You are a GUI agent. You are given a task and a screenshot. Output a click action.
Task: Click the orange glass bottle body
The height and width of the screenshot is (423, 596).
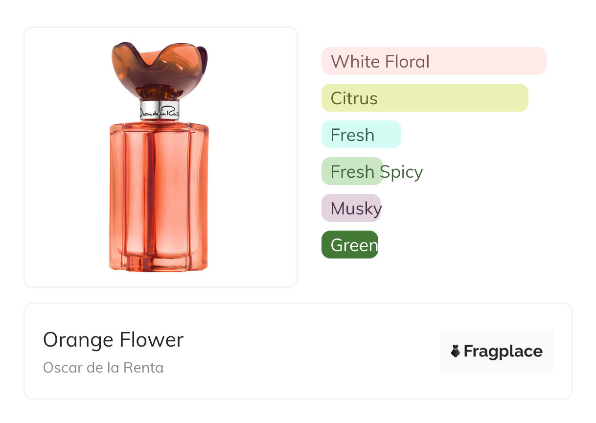coord(159,191)
